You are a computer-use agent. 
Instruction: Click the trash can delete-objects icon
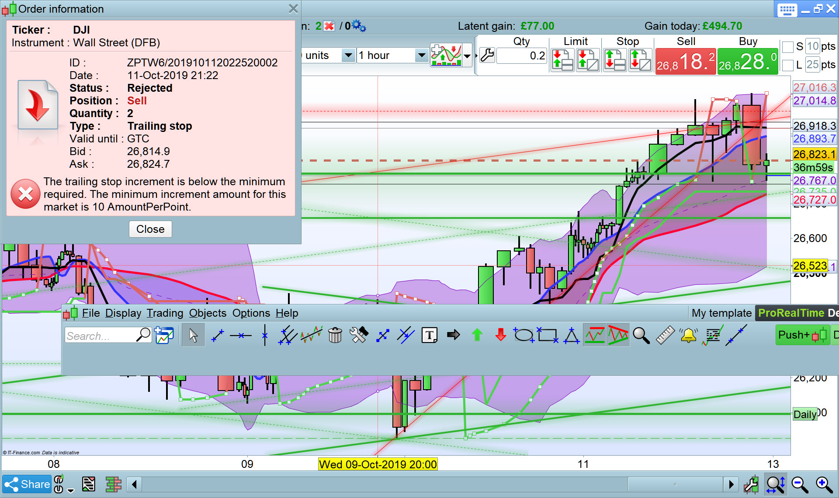pos(335,335)
